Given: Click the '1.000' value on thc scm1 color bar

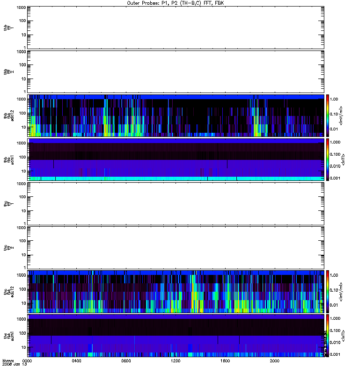Looking at the screenshot, I should coord(335,318).
